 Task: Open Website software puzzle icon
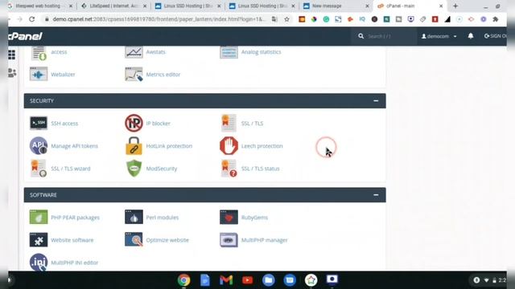[39, 240]
